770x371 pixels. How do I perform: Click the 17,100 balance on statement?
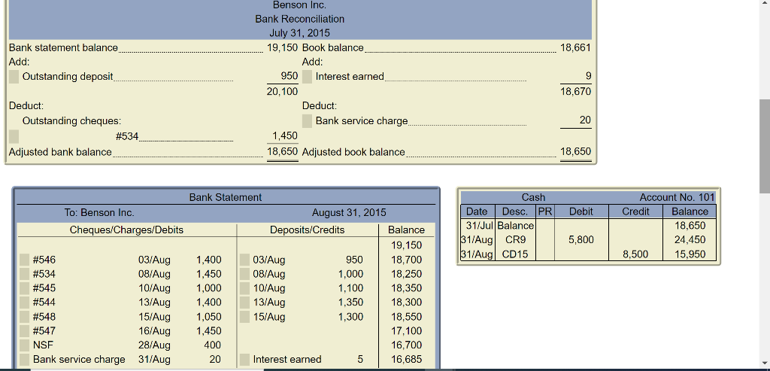(407, 331)
